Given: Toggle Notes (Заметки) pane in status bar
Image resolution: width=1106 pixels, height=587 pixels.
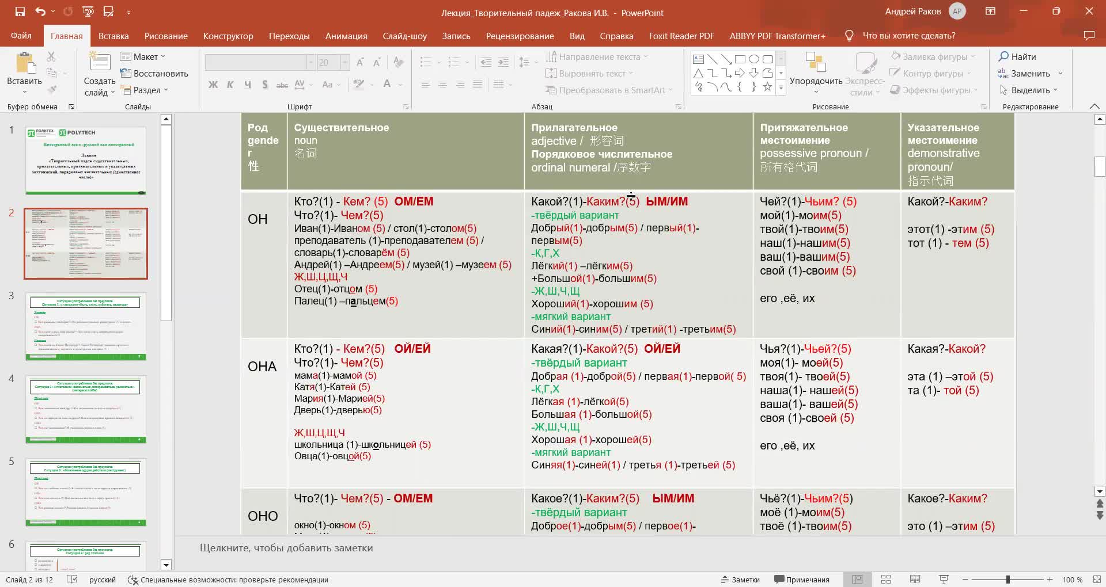Looking at the screenshot, I should tap(741, 580).
